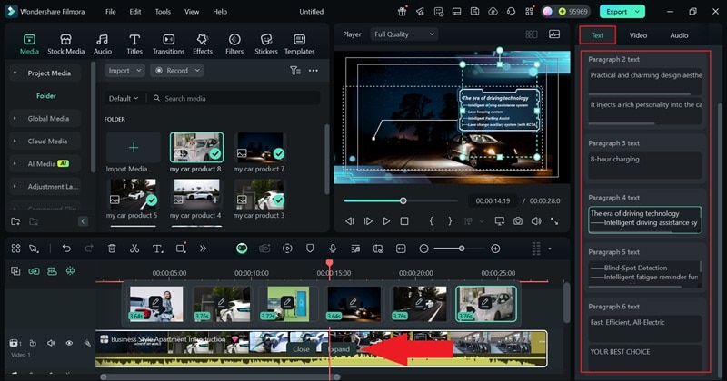Image resolution: width=727 pixels, height=381 pixels.
Task: Delete the selected clip with the trash icon
Action: (112, 249)
